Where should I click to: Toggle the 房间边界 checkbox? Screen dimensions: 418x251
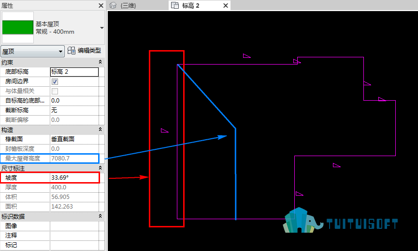point(55,81)
